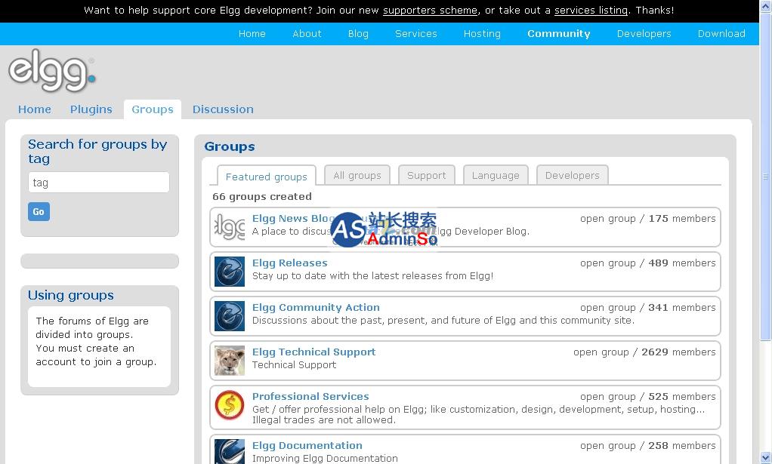The image size is (772, 464).
Task: Show the Language groups tab
Action: [x=496, y=175]
